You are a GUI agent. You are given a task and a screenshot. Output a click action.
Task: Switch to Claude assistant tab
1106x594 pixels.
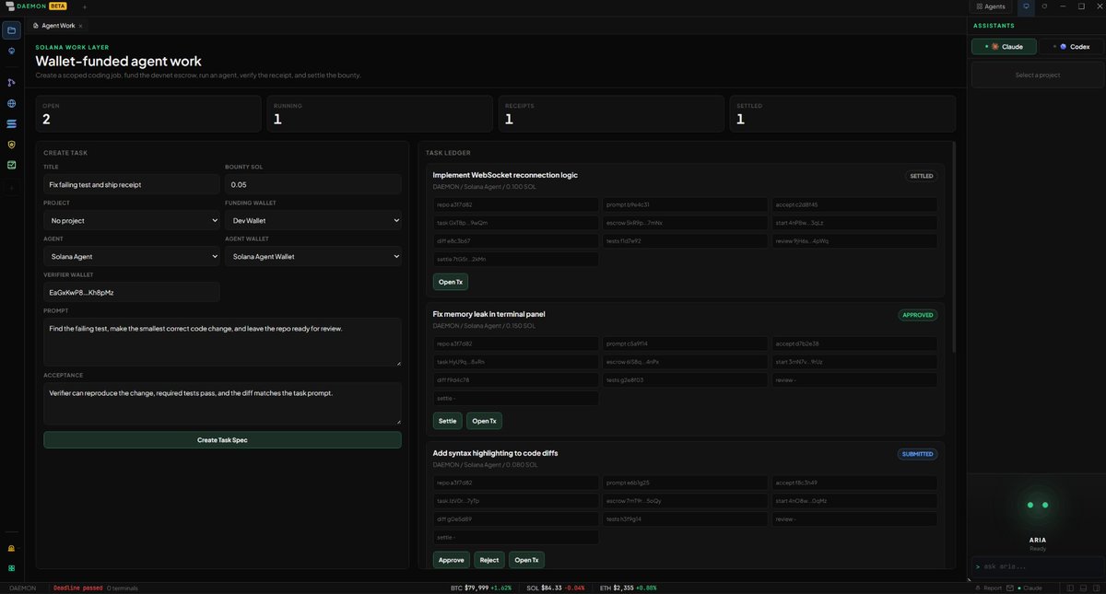tap(1004, 46)
